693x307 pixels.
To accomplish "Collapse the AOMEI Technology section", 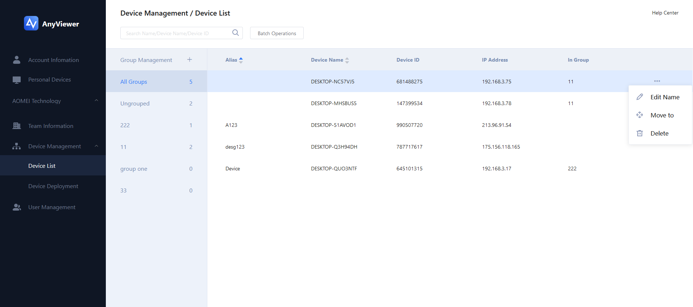I will coord(96,101).
